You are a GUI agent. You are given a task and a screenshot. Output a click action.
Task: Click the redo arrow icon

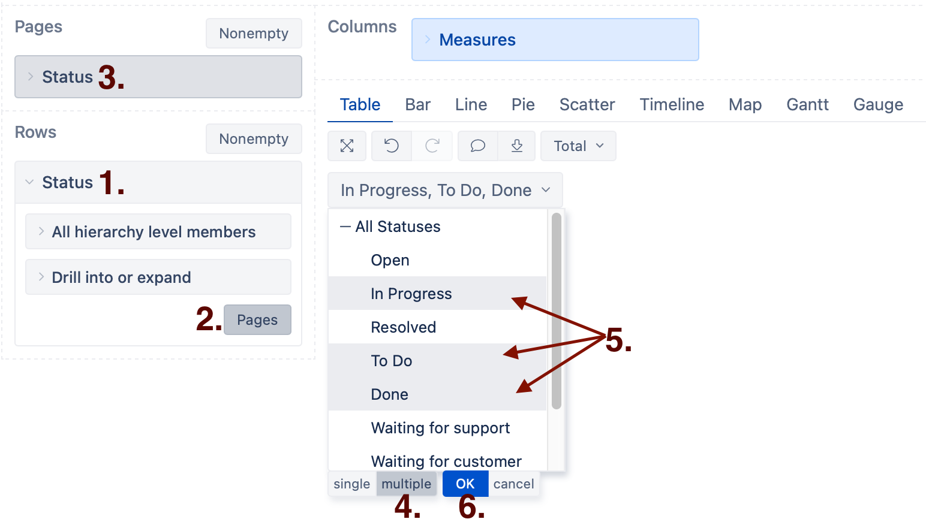point(432,146)
